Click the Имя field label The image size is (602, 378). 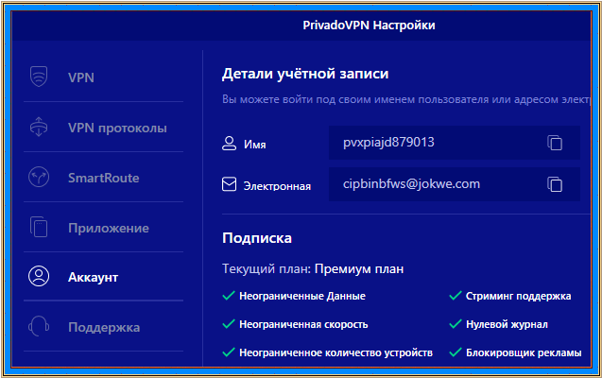tap(255, 145)
